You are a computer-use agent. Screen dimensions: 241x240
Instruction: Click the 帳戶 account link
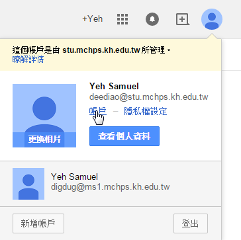98,111
